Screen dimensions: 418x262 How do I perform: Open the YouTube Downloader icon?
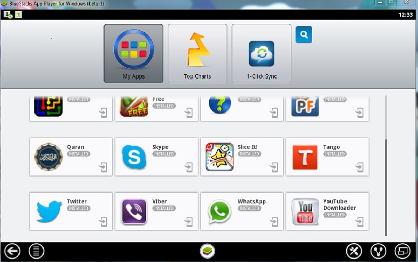pyautogui.click(x=305, y=211)
